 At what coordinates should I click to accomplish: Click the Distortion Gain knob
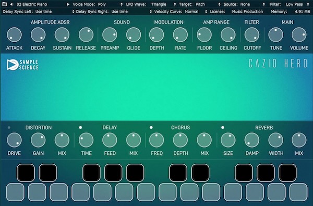click(38, 140)
